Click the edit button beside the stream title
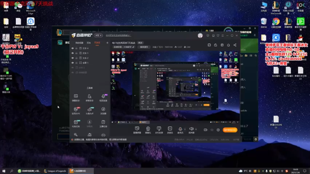 coord(140,43)
